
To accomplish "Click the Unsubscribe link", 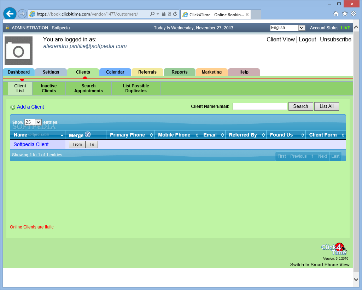I will (x=335, y=40).
